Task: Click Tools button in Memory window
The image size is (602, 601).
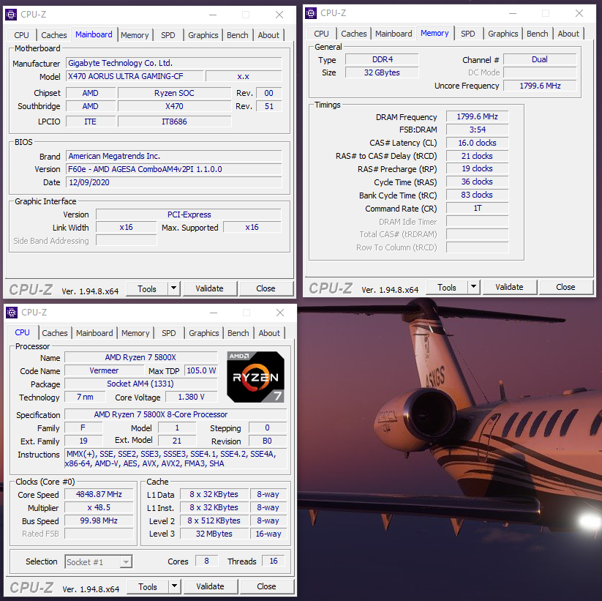Action: point(447,287)
